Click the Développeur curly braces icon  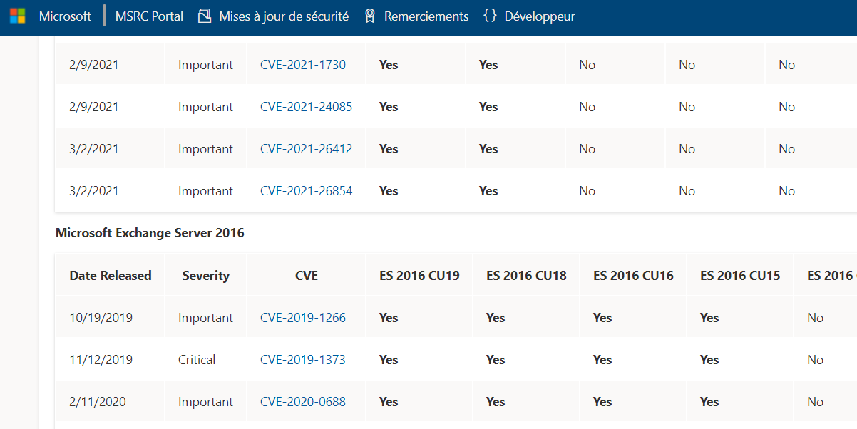coord(490,16)
